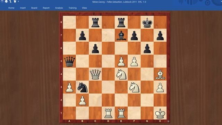
Task: Pick the white pawn on h3
Action: point(160,87)
